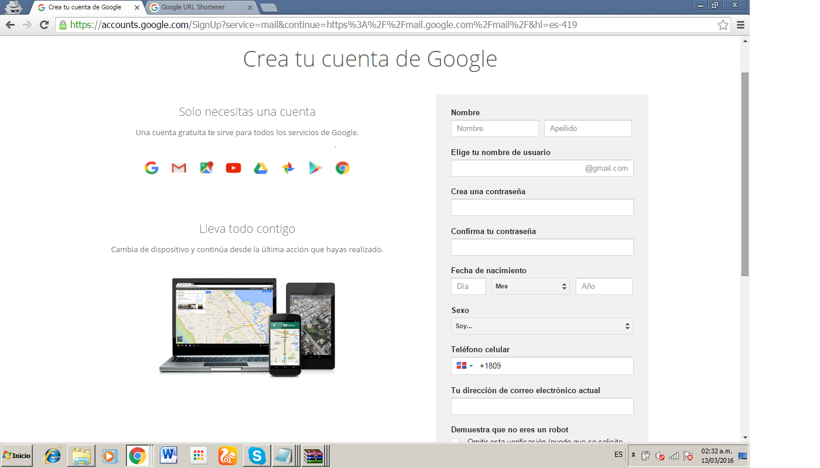Click the browser back navigation arrow
The width and height of the screenshot is (820, 468).
9,25
